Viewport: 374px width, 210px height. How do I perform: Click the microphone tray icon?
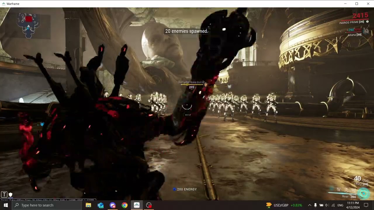315,205
